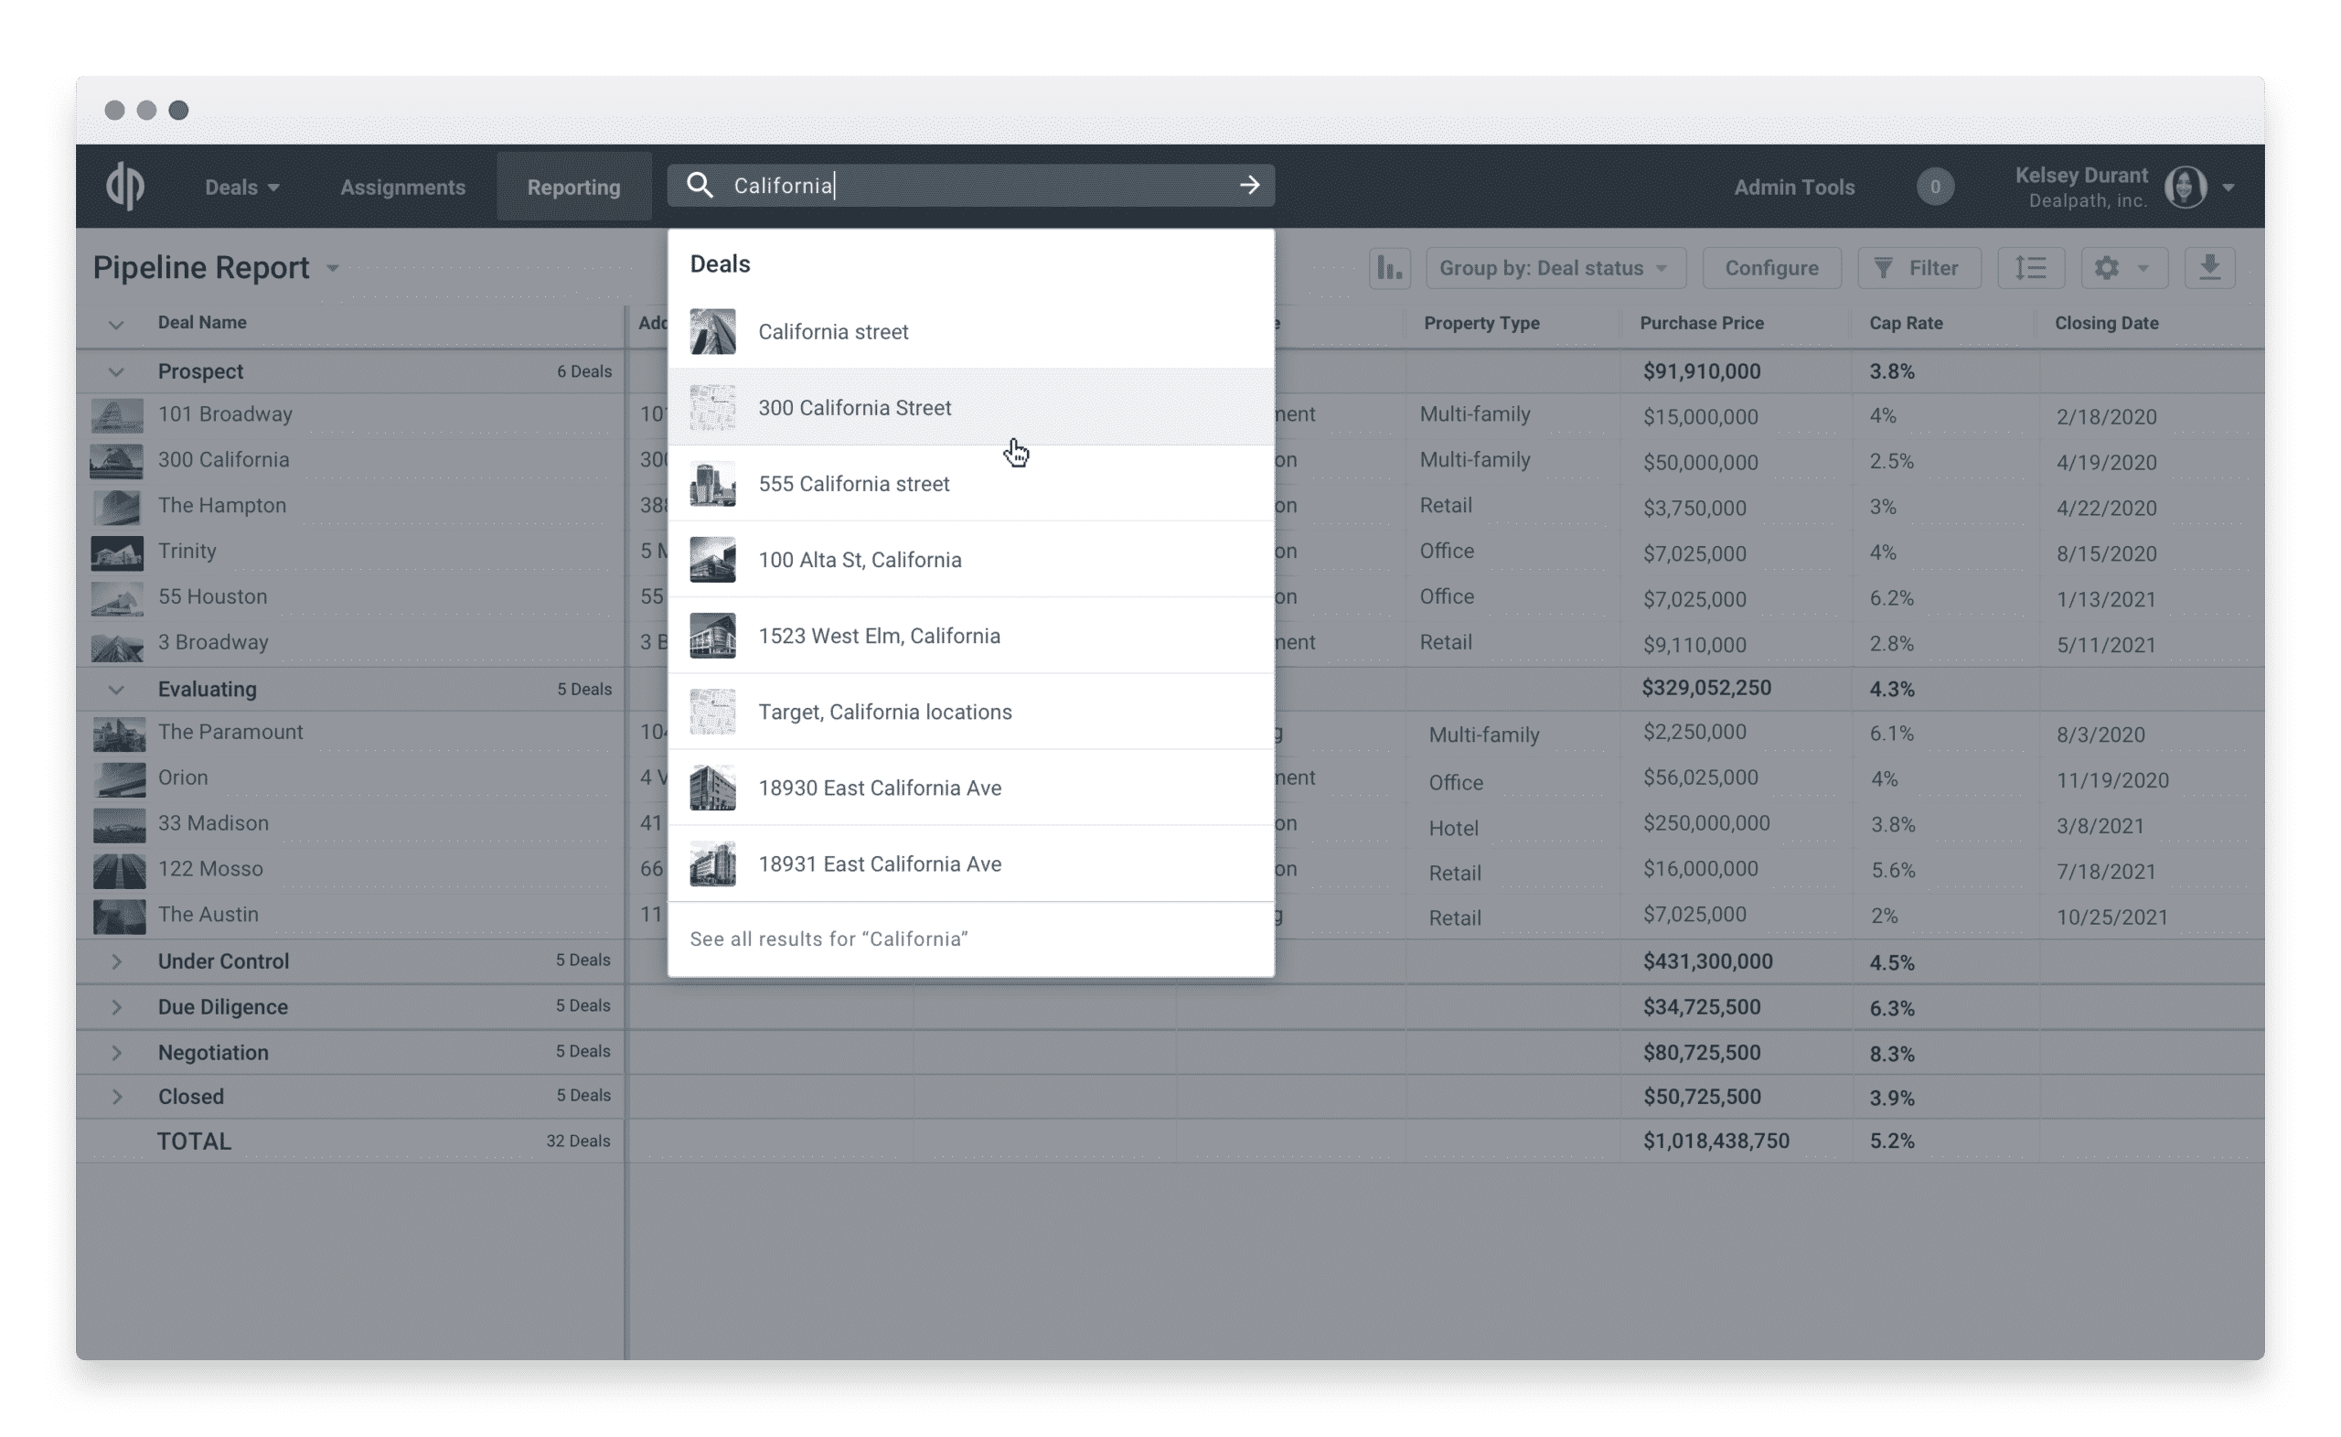2341x1437 pixels.
Task: Click the Kelsey Durant avatar
Action: 2185,187
